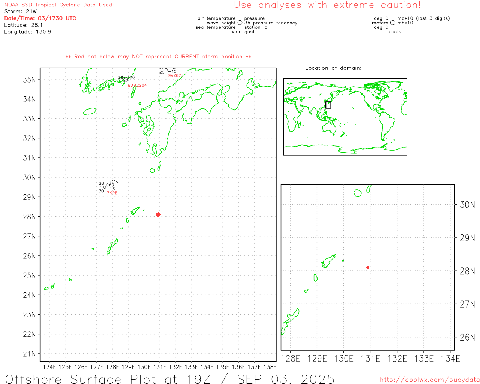Click the 7KPB station circle marker
The image size is (480, 384).
[105, 187]
